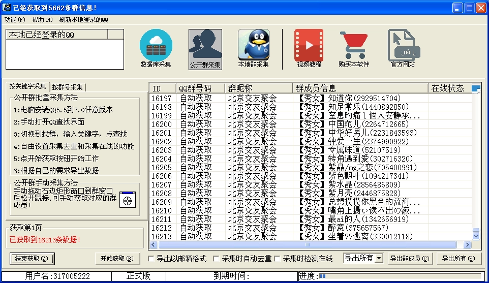
Task: Click the 用户名:317005222 status bar entry
Action: (x=57, y=276)
